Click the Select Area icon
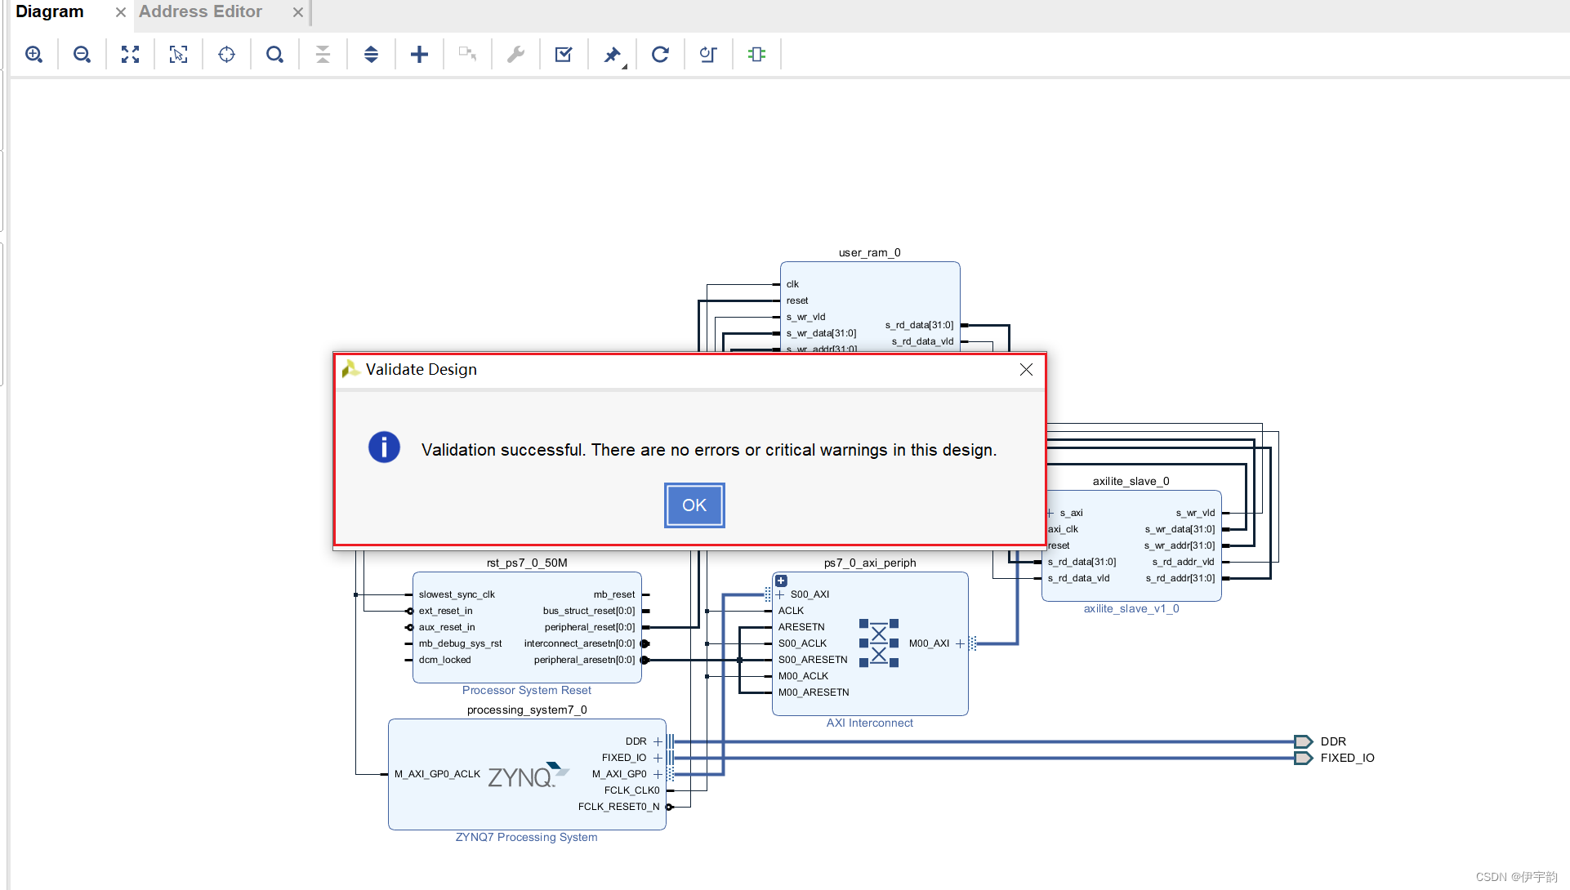This screenshot has width=1570, height=890. pos(178,55)
